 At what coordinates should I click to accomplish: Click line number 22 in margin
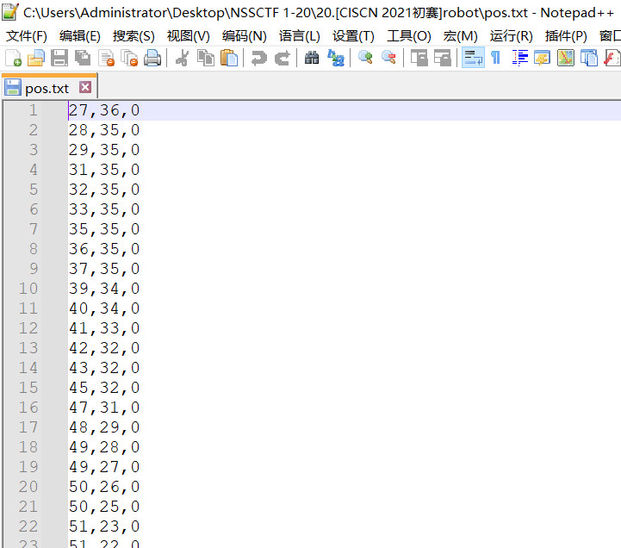click(28, 526)
